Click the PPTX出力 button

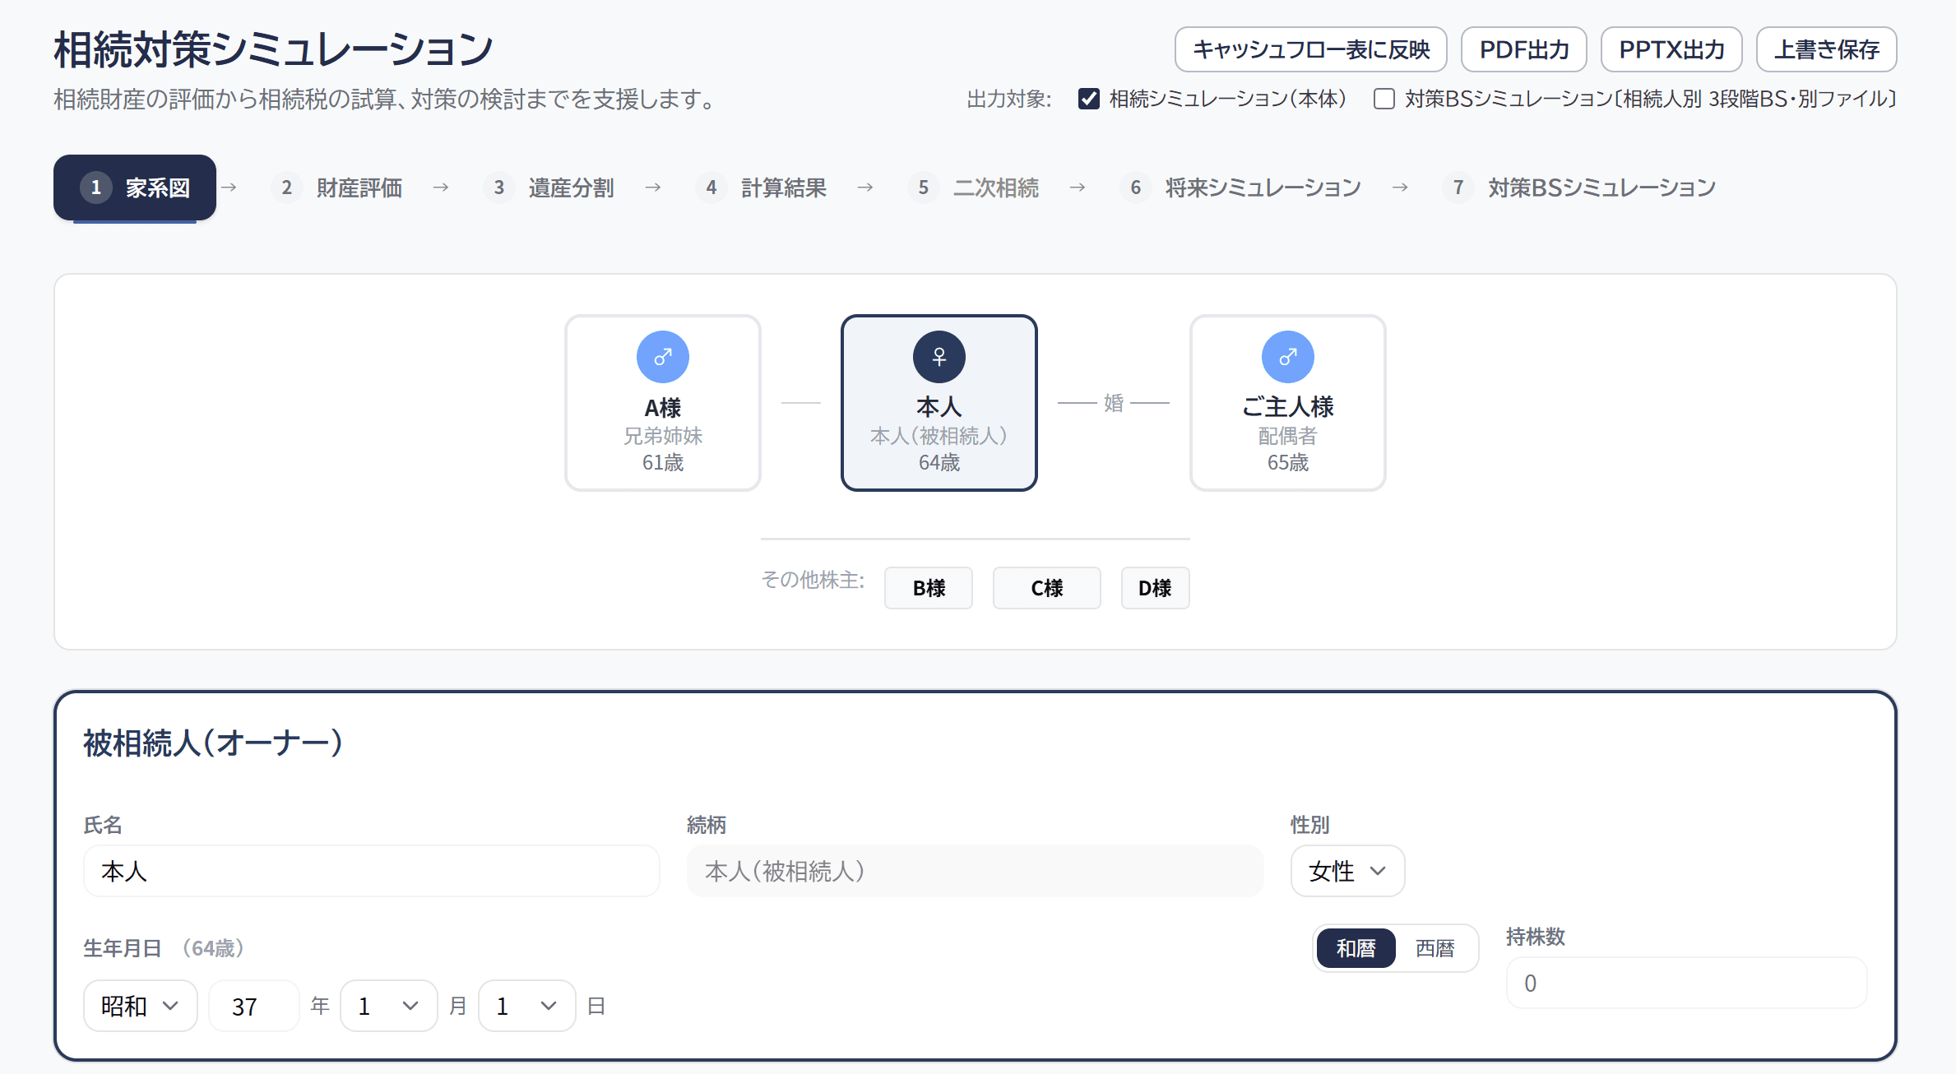tap(1671, 49)
